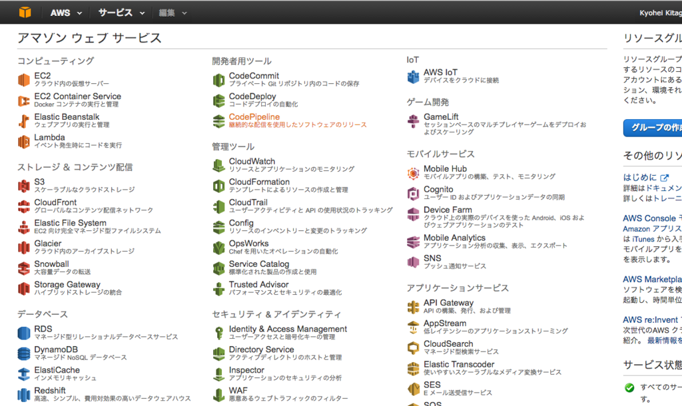
Task: Open the はじめに external link
Action: 646,177
